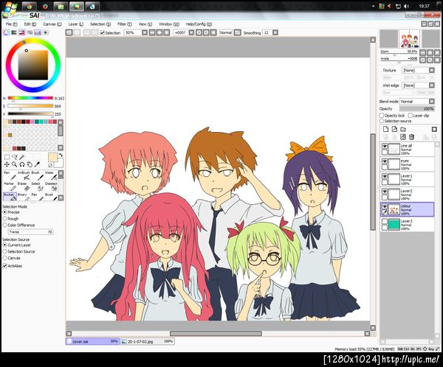443x367 pixels.
Task: Choose the Select brush tool
Action: [x=38, y=186]
